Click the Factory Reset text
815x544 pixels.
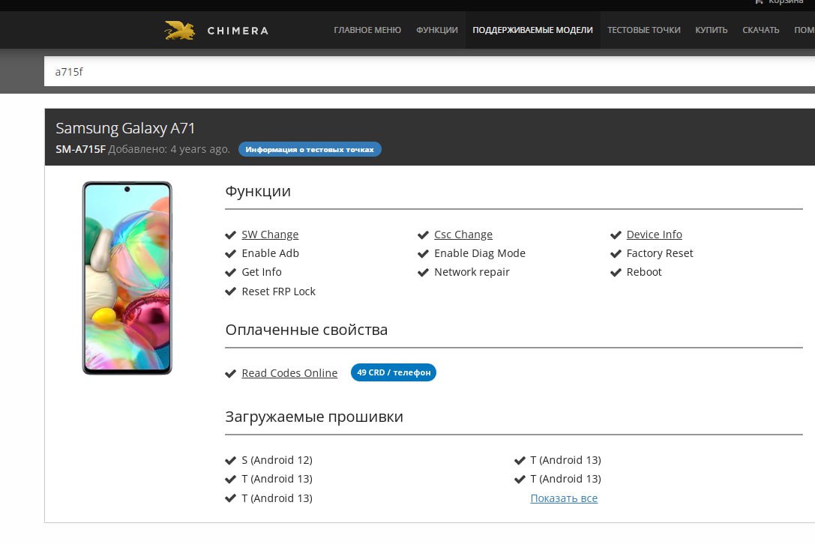[660, 253]
